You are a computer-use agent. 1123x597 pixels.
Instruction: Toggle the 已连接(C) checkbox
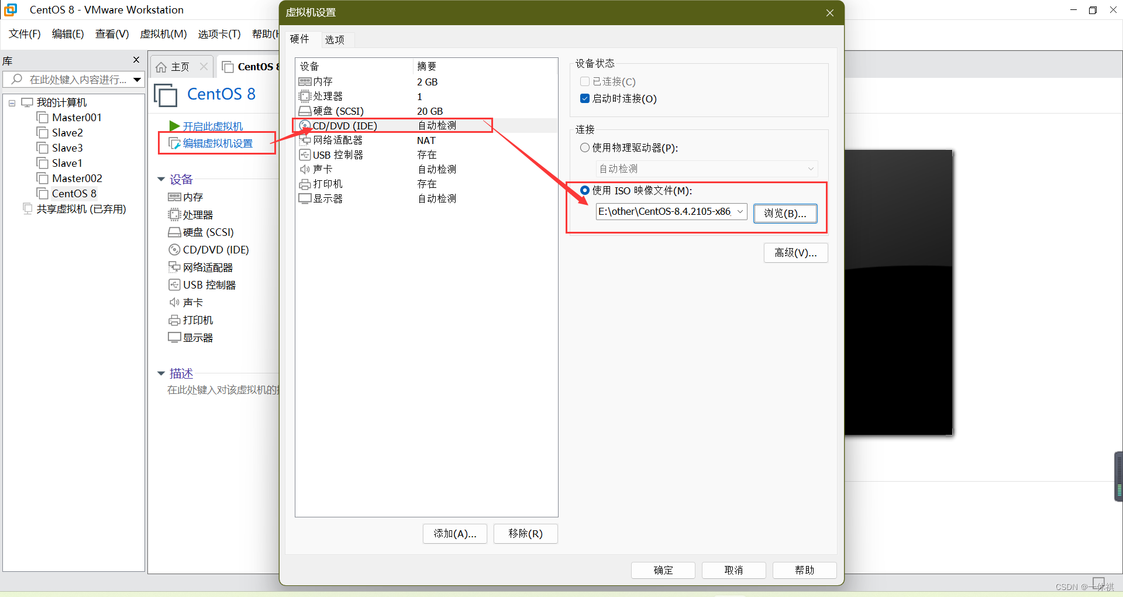585,81
